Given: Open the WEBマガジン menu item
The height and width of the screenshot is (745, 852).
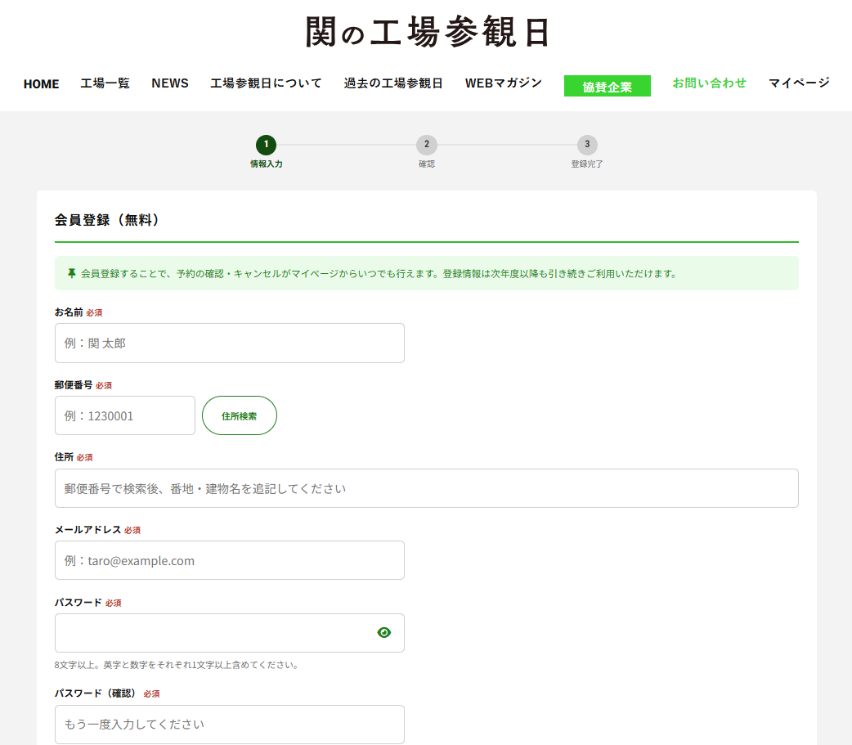Looking at the screenshot, I should 503,83.
